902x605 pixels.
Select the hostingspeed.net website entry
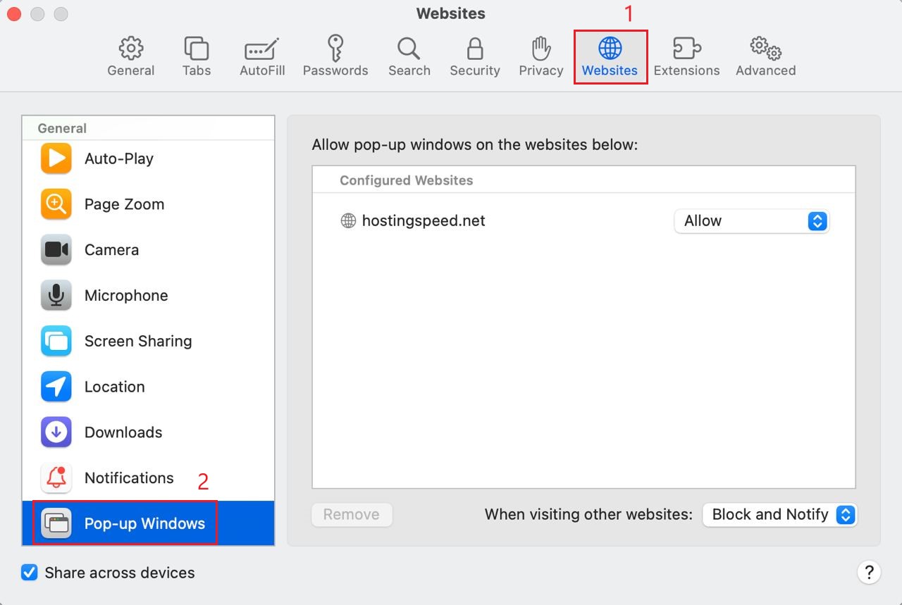[424, 220]
